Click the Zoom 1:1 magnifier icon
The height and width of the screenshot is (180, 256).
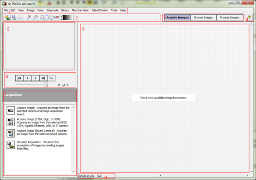[43, 17]
